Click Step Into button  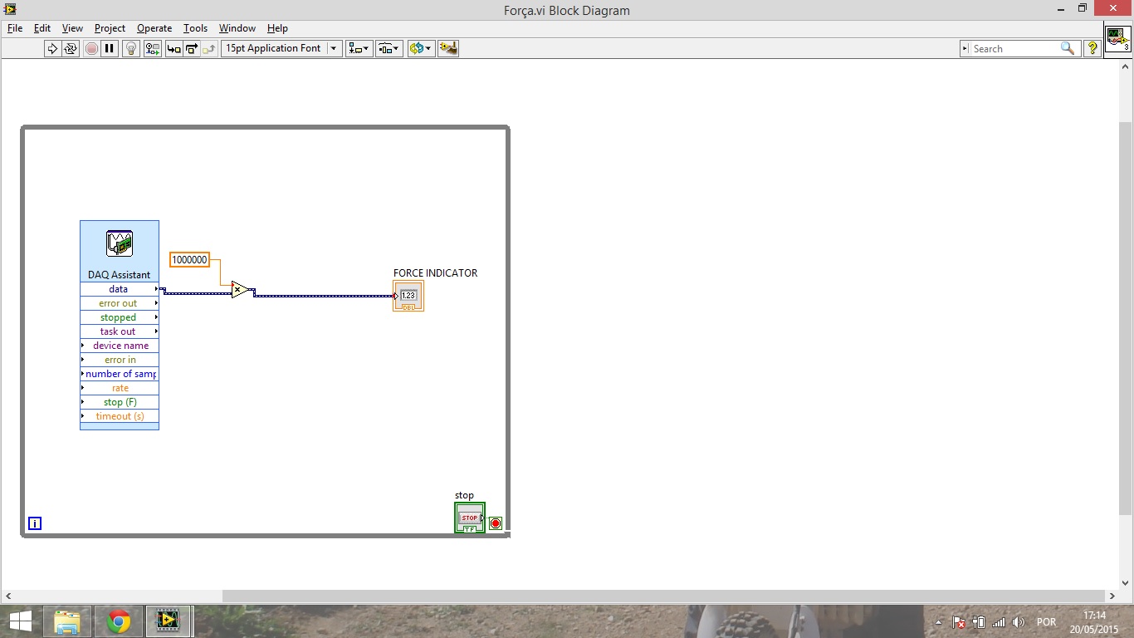174,48
